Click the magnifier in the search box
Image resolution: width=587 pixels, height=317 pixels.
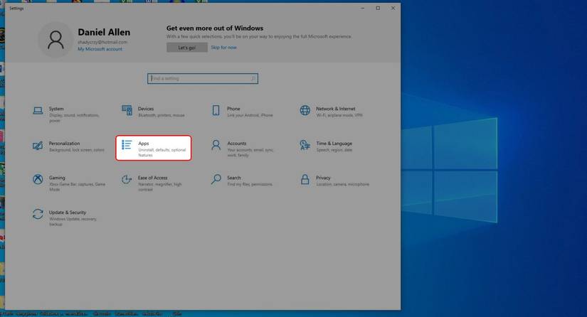(253, 78)
